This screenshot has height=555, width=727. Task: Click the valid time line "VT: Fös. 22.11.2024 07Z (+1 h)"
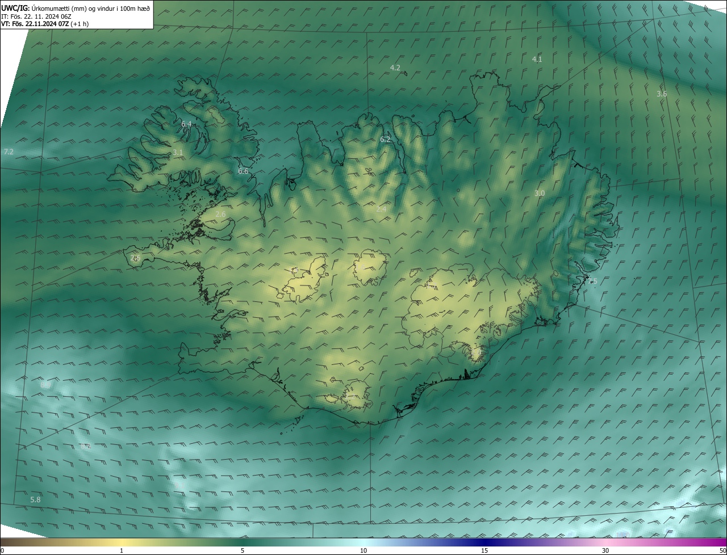click(x=45, y=24)
